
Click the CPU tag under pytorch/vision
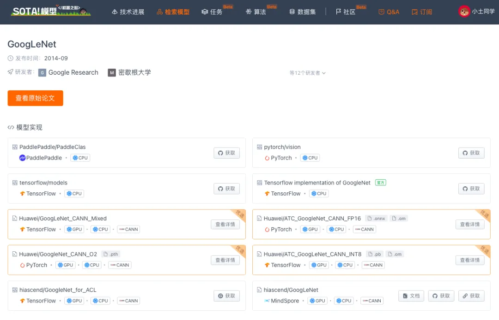click(310, 158)
